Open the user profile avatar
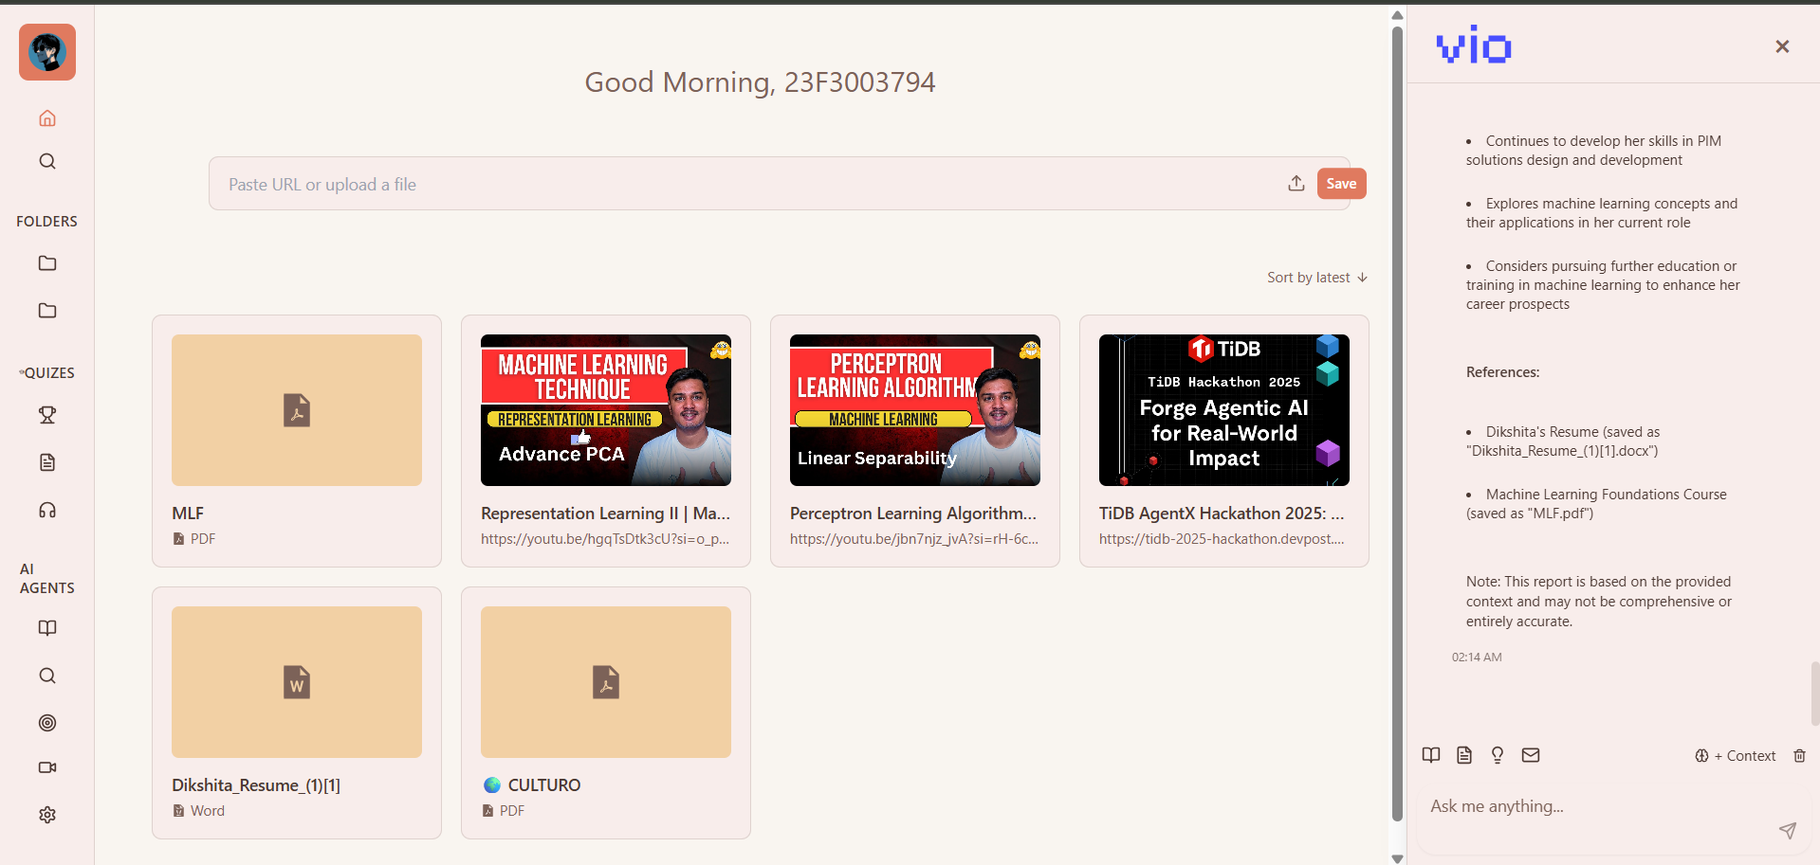 tap(47, 52)
